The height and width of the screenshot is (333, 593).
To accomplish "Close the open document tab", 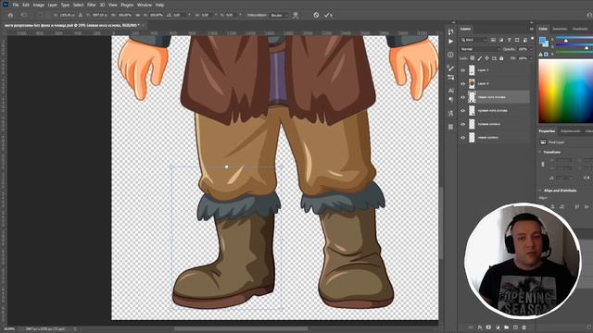I will click(144, 25).
